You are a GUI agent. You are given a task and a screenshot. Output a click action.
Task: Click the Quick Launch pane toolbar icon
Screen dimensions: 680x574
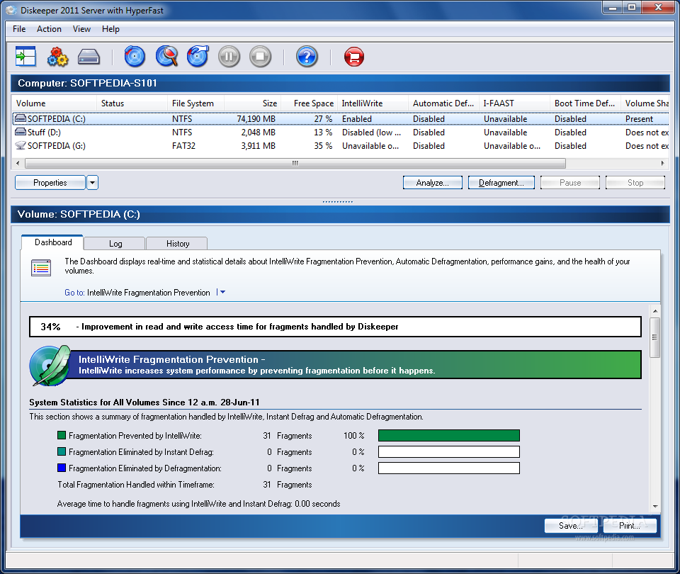pyautogui.click(x=25, y=57)
